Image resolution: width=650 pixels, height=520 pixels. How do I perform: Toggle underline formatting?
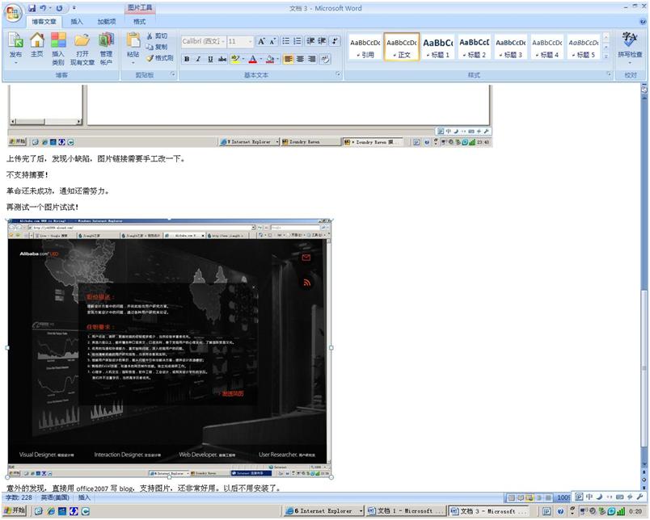coord(211,59)
